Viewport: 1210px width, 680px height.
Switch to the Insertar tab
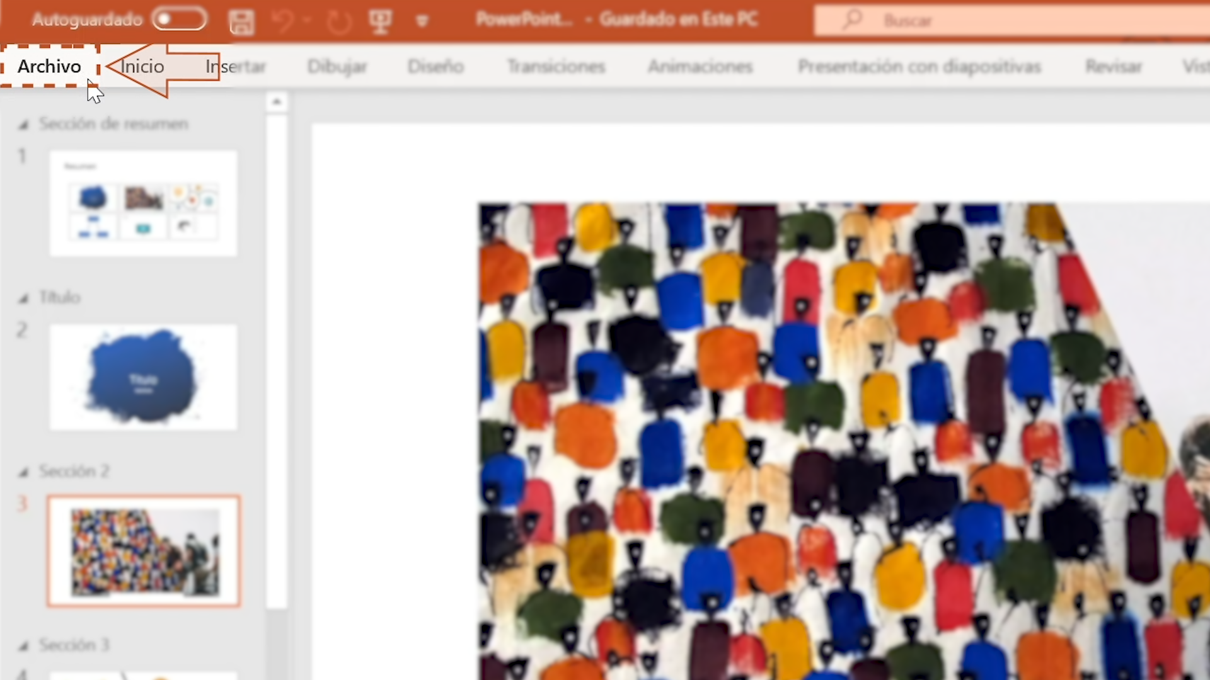(235, 66)
